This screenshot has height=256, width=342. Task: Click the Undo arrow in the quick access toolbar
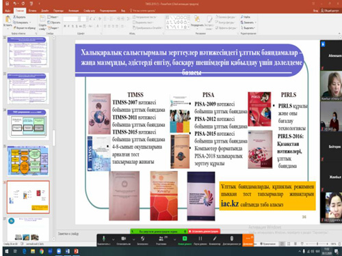click(x=15, y=3)
